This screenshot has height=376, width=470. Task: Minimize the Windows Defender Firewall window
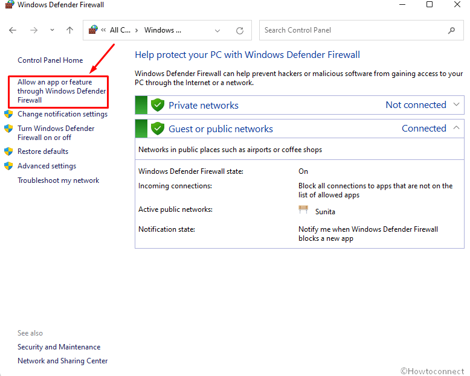point(402,4)
